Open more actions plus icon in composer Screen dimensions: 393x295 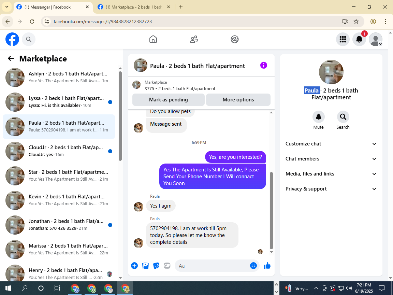click(x=134, y=266)
